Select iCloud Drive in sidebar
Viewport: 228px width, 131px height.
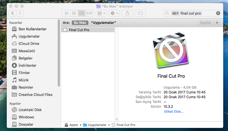point(29,43)
